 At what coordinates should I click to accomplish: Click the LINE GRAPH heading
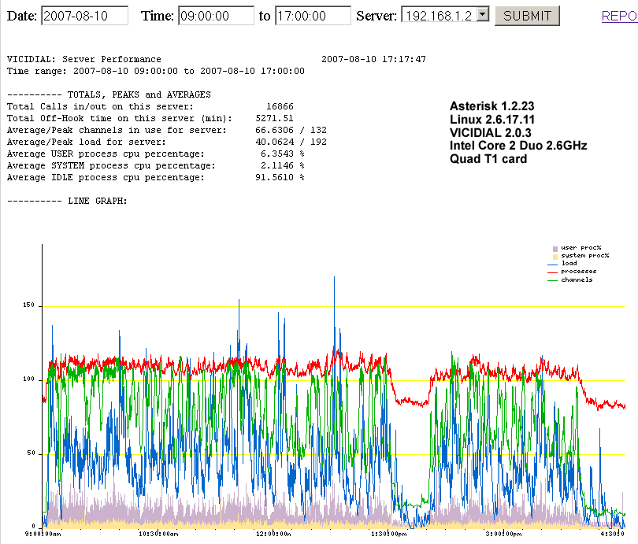[98, 201]
